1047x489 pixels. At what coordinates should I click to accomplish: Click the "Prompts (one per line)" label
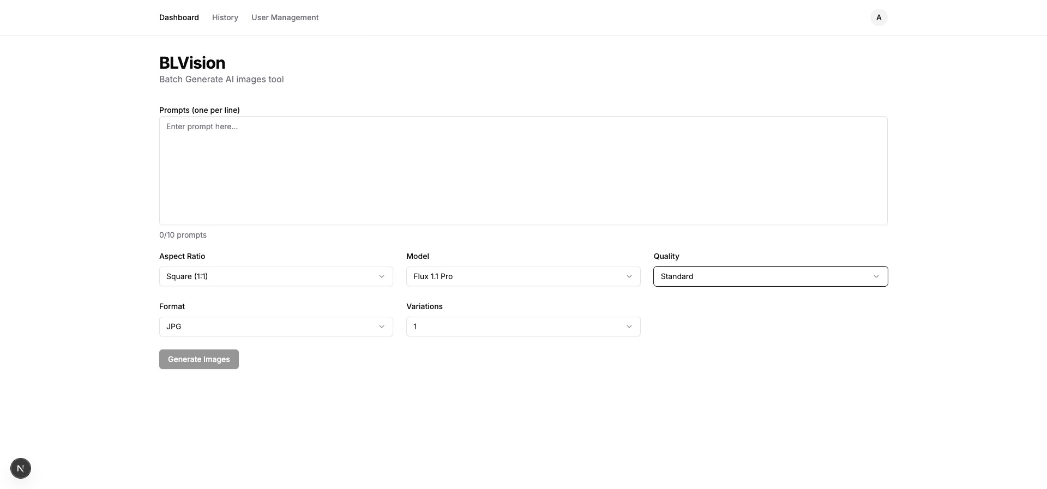pos(200,110)
